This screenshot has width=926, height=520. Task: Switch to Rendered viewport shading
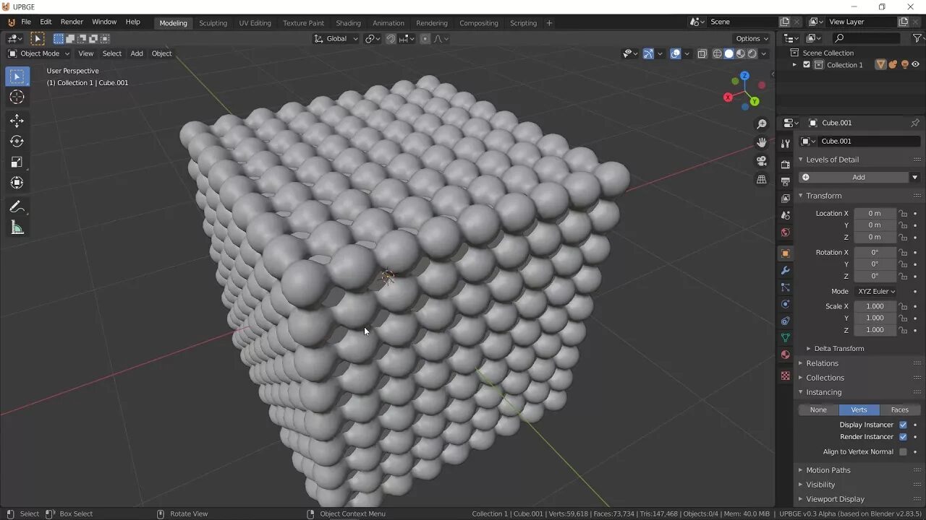[x=752, y=53]
